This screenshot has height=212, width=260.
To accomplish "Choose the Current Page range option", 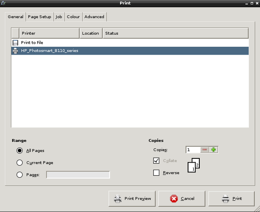I will click(19, 163).
